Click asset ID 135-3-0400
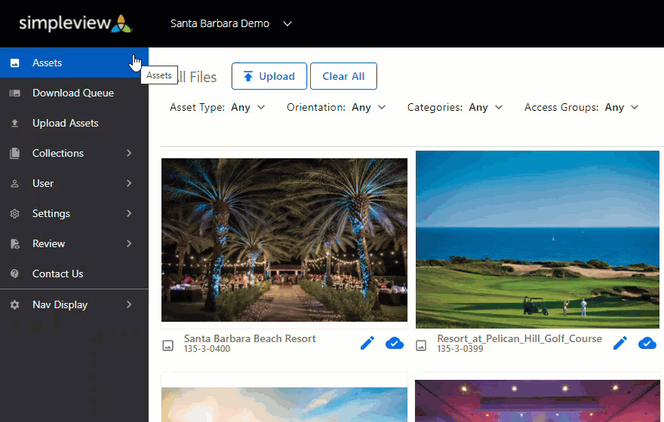 click(207, 349)
